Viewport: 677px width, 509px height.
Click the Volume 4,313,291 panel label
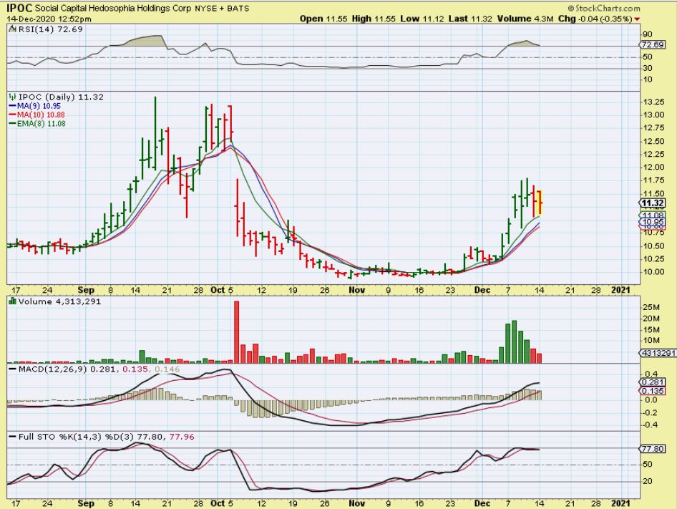59,301
